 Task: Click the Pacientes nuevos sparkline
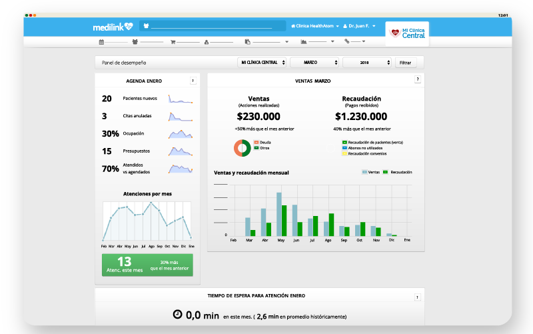pos(180,99)
